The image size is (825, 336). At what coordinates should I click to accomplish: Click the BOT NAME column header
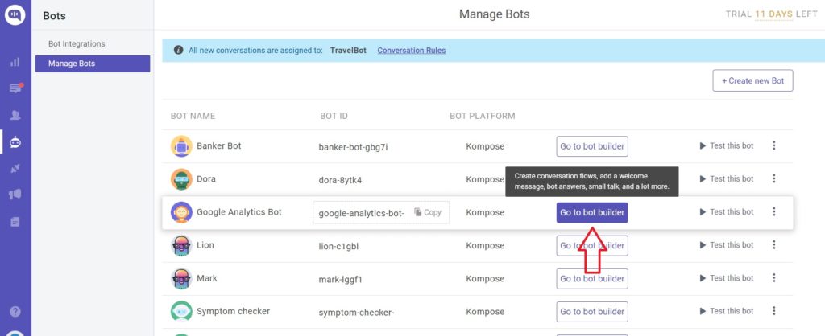coord(193,116)
